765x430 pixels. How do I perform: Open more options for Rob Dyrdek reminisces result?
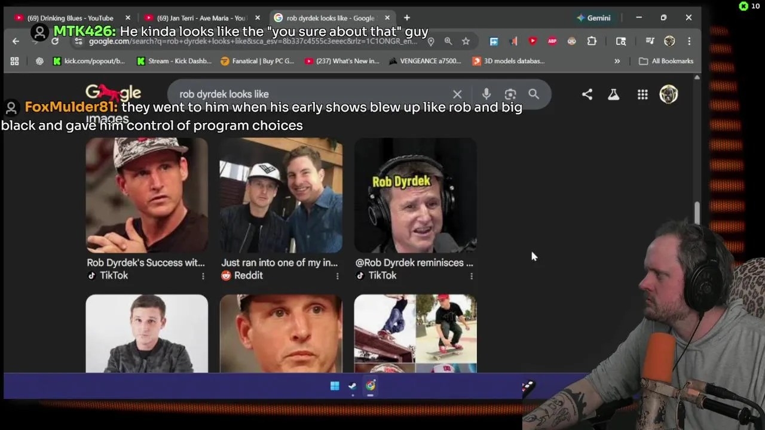tap(472, 276)
